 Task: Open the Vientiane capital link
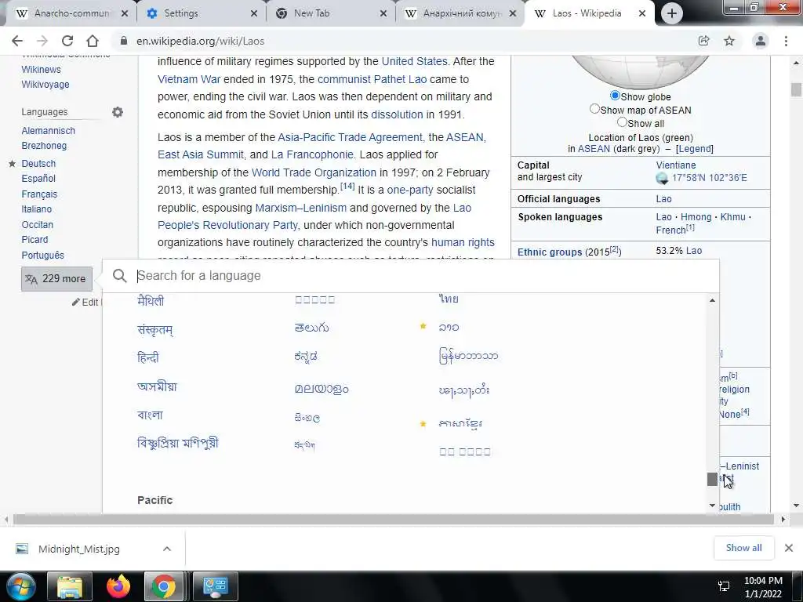pyautogui.click(x=675, y=165)
